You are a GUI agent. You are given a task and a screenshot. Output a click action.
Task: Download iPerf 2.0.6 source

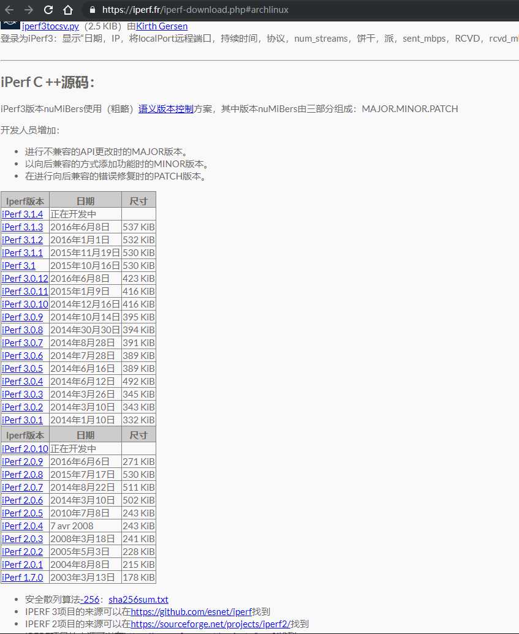(22, 500)
